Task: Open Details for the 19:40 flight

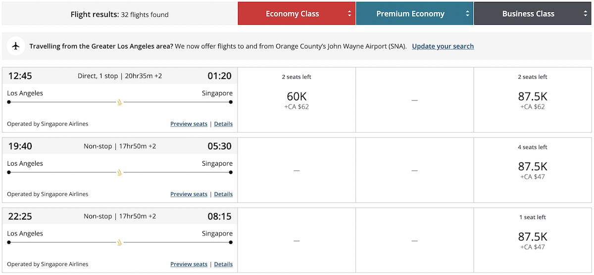Action: point(223,194)
